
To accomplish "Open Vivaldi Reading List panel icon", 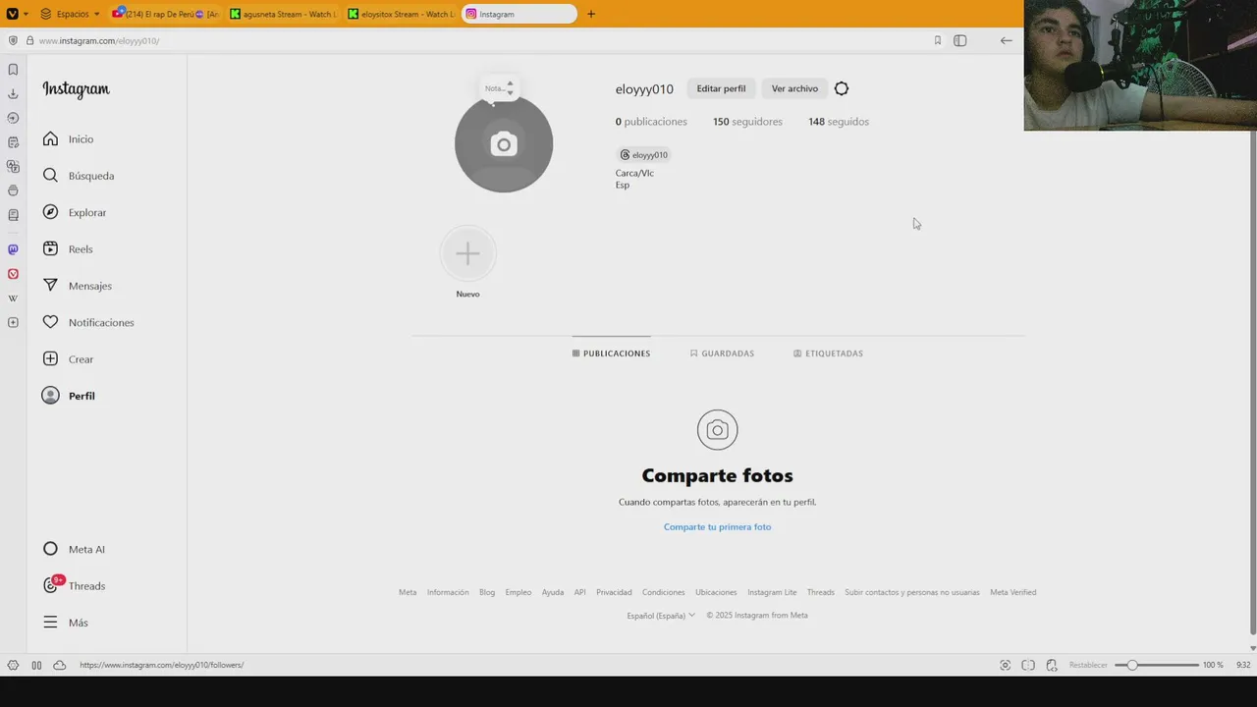I will [13, 215].
